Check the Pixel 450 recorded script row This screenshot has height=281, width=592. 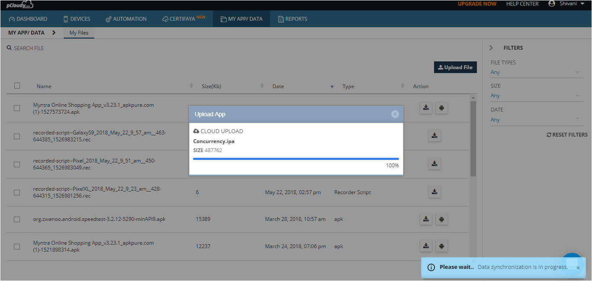[17, 164]
